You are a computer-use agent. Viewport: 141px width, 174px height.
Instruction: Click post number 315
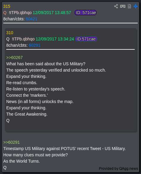click(x=7, y=6)
